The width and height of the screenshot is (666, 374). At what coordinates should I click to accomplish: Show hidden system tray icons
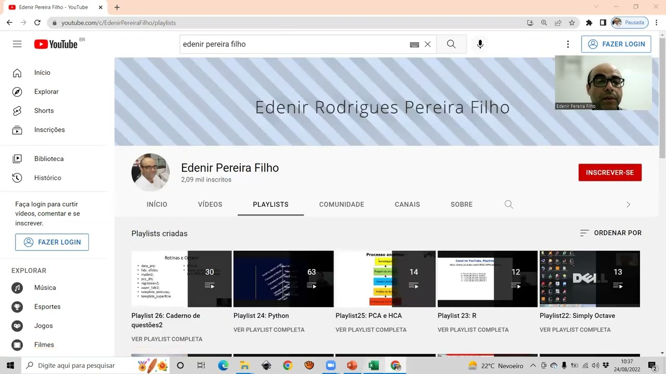coord(533,366)
